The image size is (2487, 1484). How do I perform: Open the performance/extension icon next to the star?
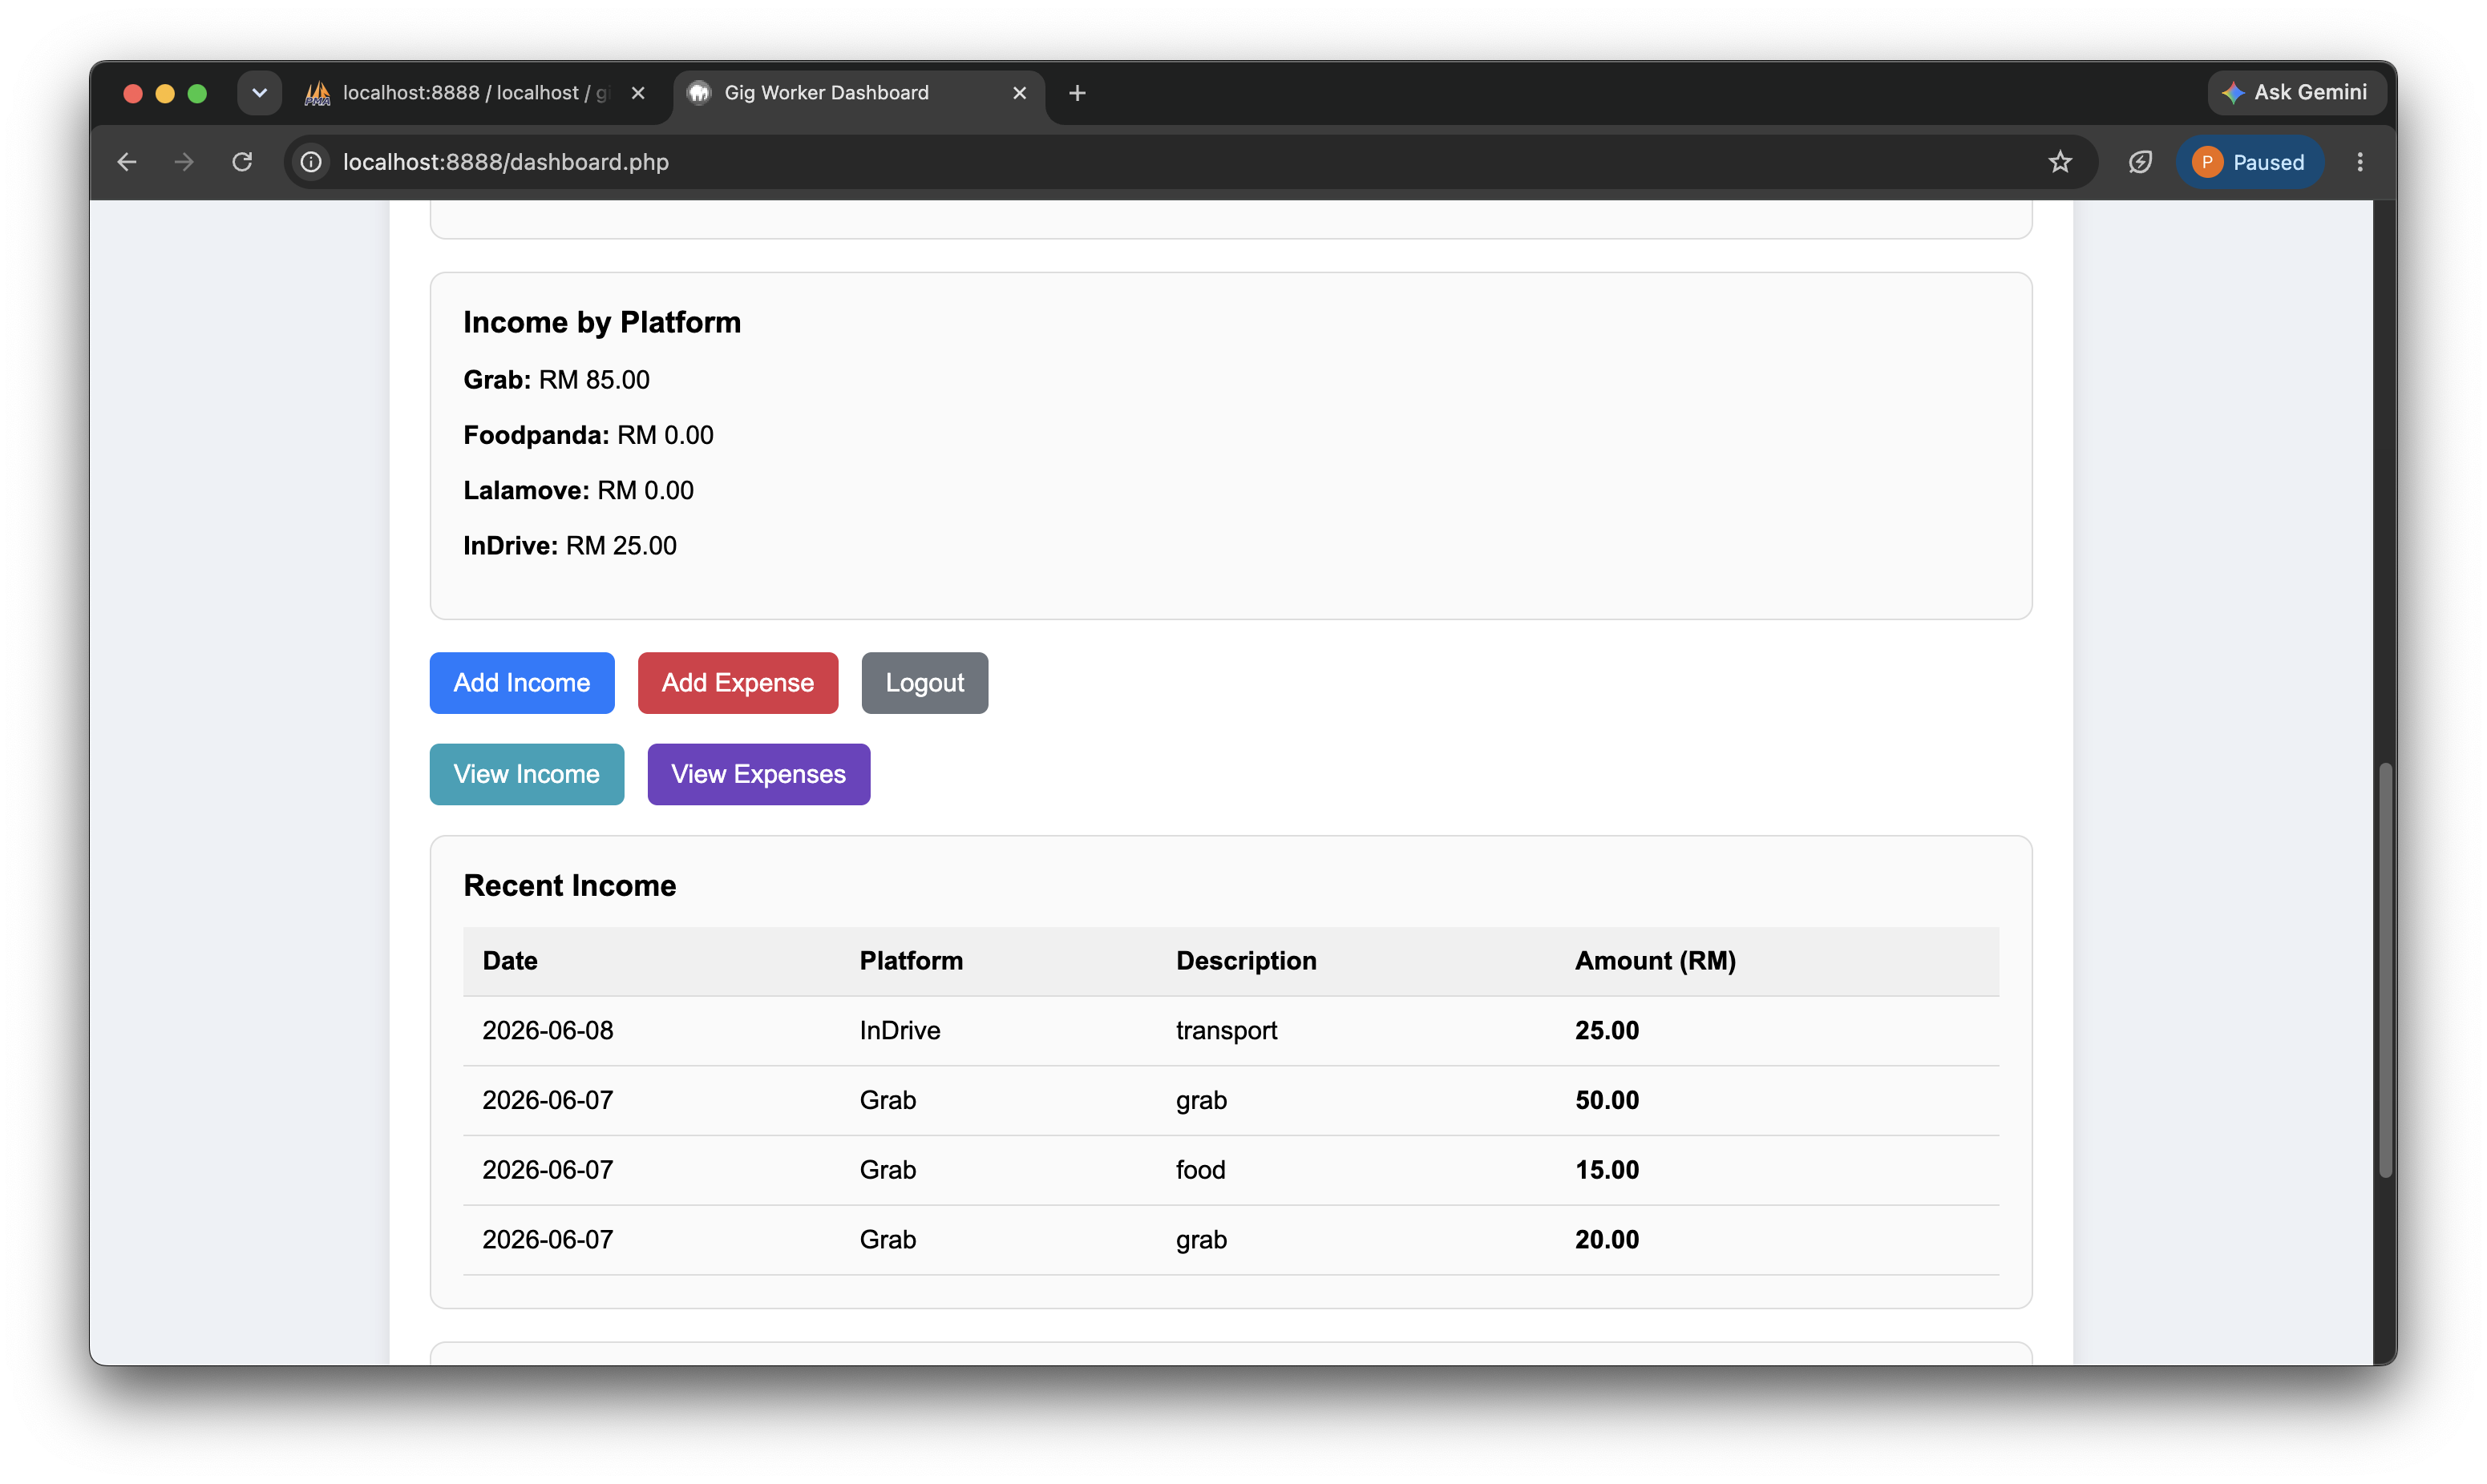click(2140, 162)
